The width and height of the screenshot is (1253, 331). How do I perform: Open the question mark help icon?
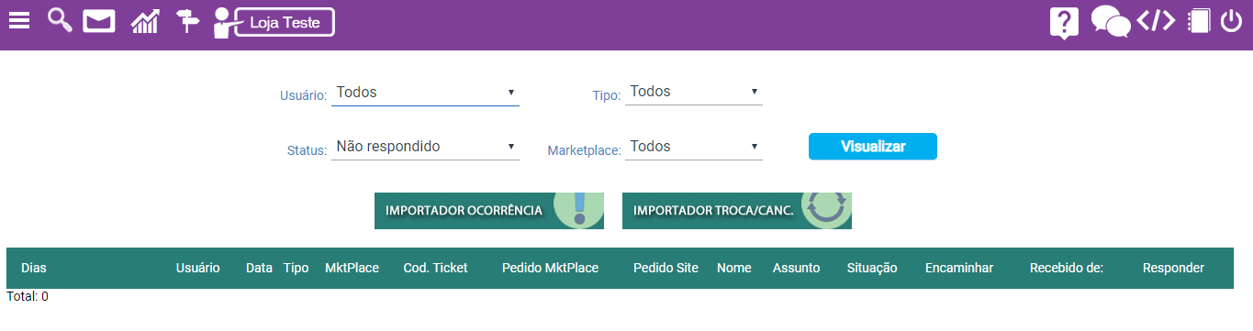[x=1064, y=23]
